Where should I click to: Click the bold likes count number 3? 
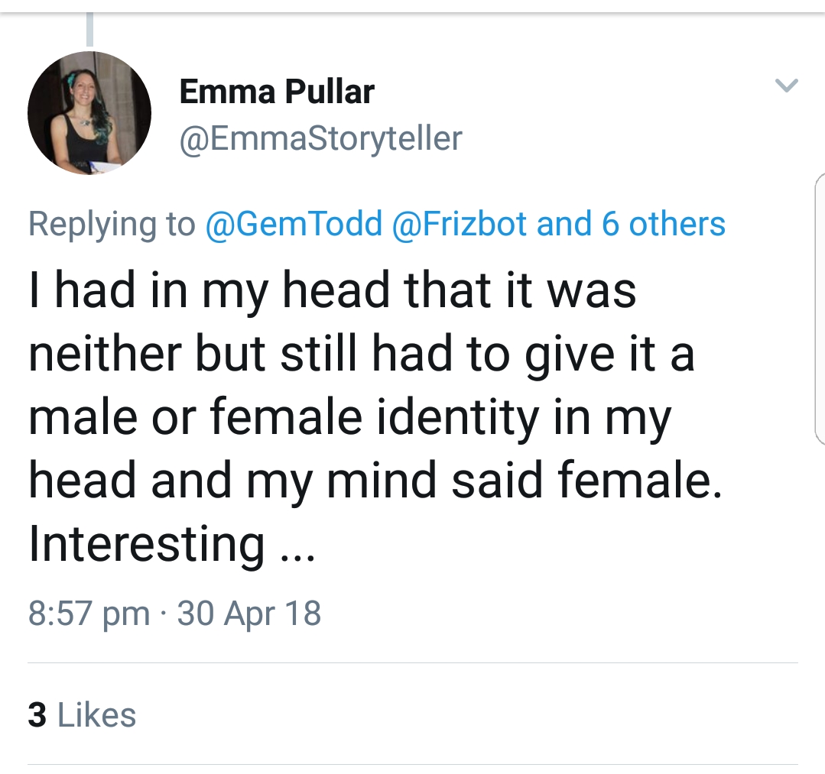pos(37,715)
